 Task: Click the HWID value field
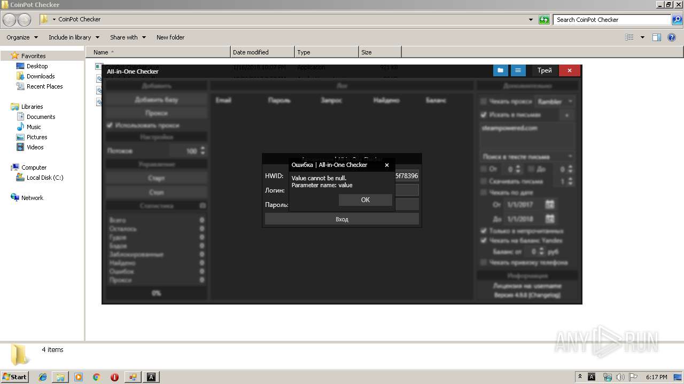407,175
